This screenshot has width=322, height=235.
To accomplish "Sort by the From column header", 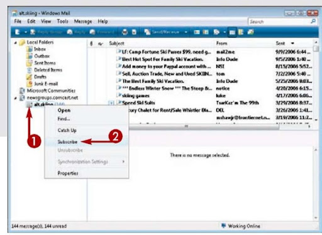I will pyautogui.click(x=221, y=43).
